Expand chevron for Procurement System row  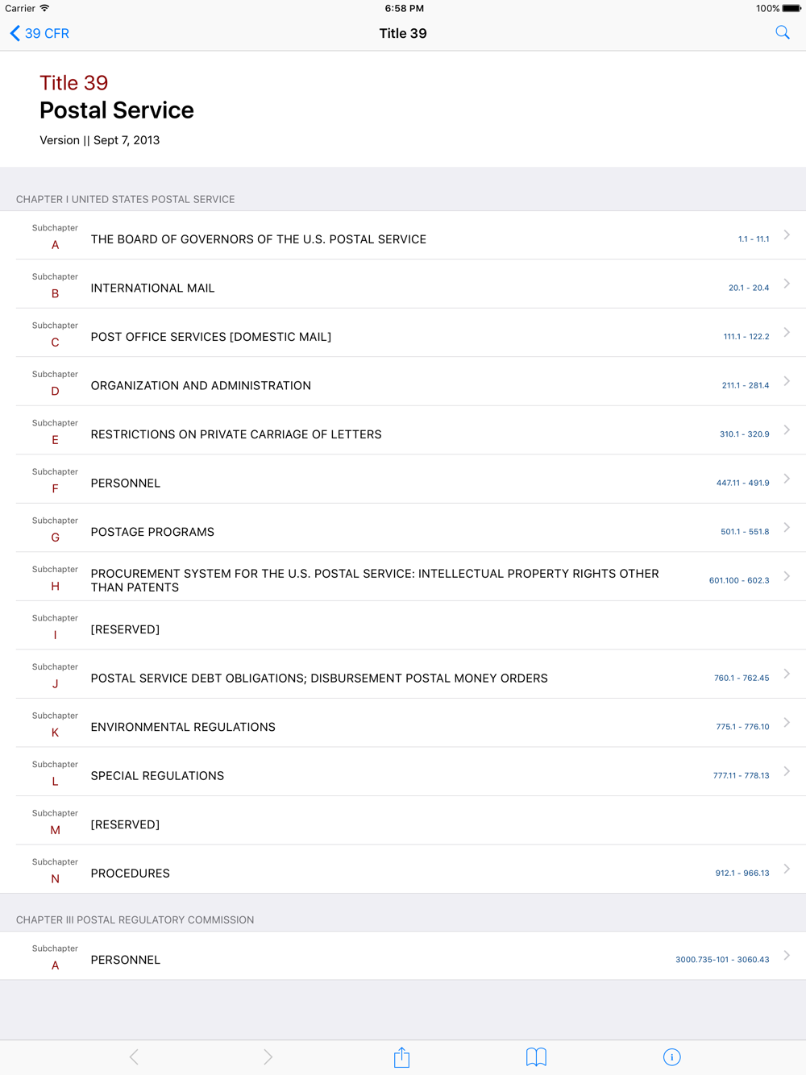click(x=787, y=576)
